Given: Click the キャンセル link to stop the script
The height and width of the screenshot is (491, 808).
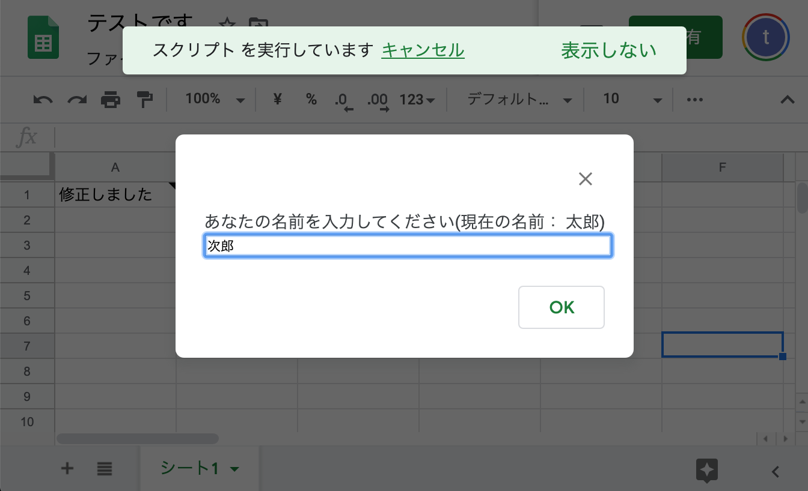Looking at the screenshot, I should [x=423, y=52].
